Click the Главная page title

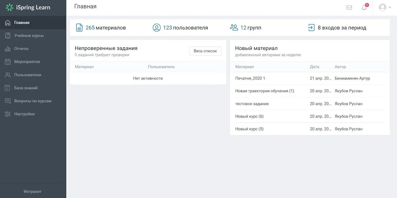click(x=85, y=6)
